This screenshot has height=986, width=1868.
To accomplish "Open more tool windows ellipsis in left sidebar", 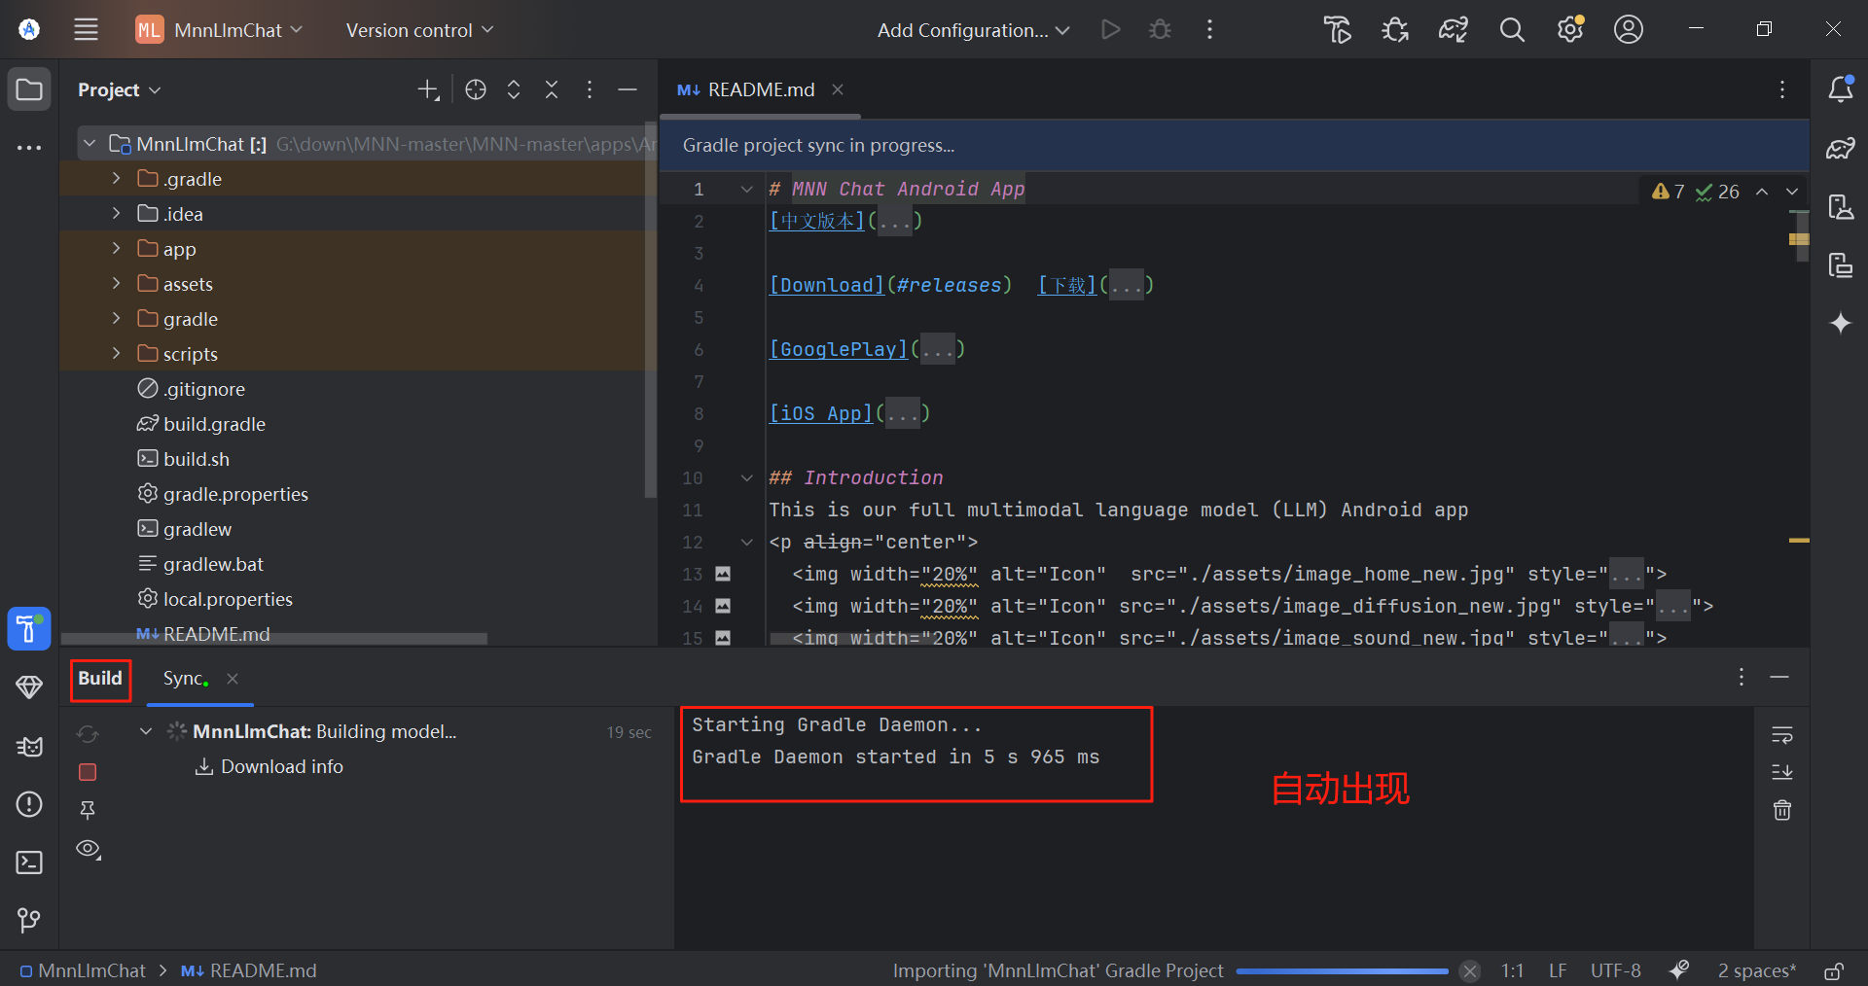I will (x=29, y=148).
